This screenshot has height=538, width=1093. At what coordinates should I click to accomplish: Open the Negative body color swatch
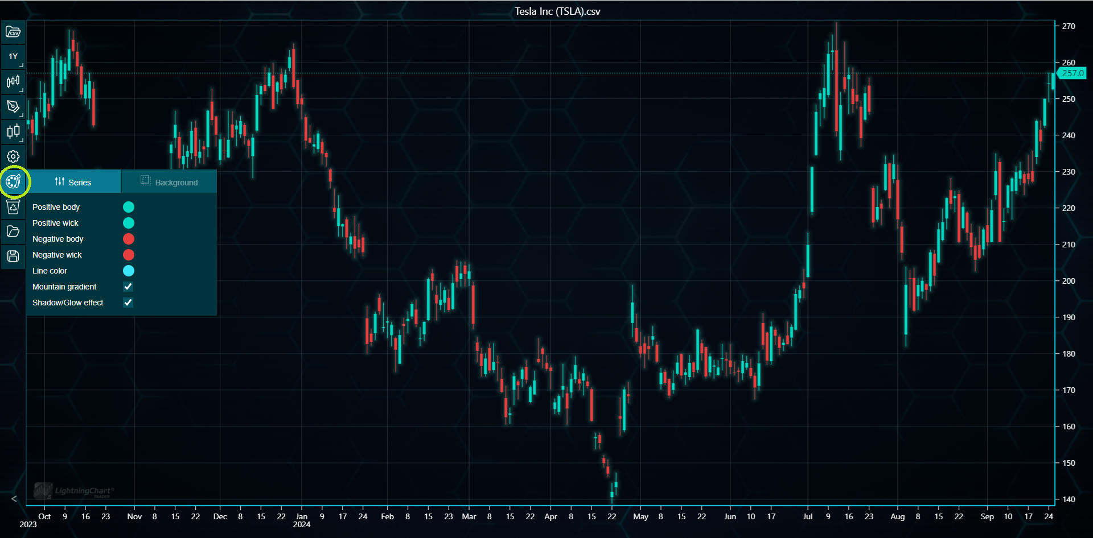click(x=129, y=239)
